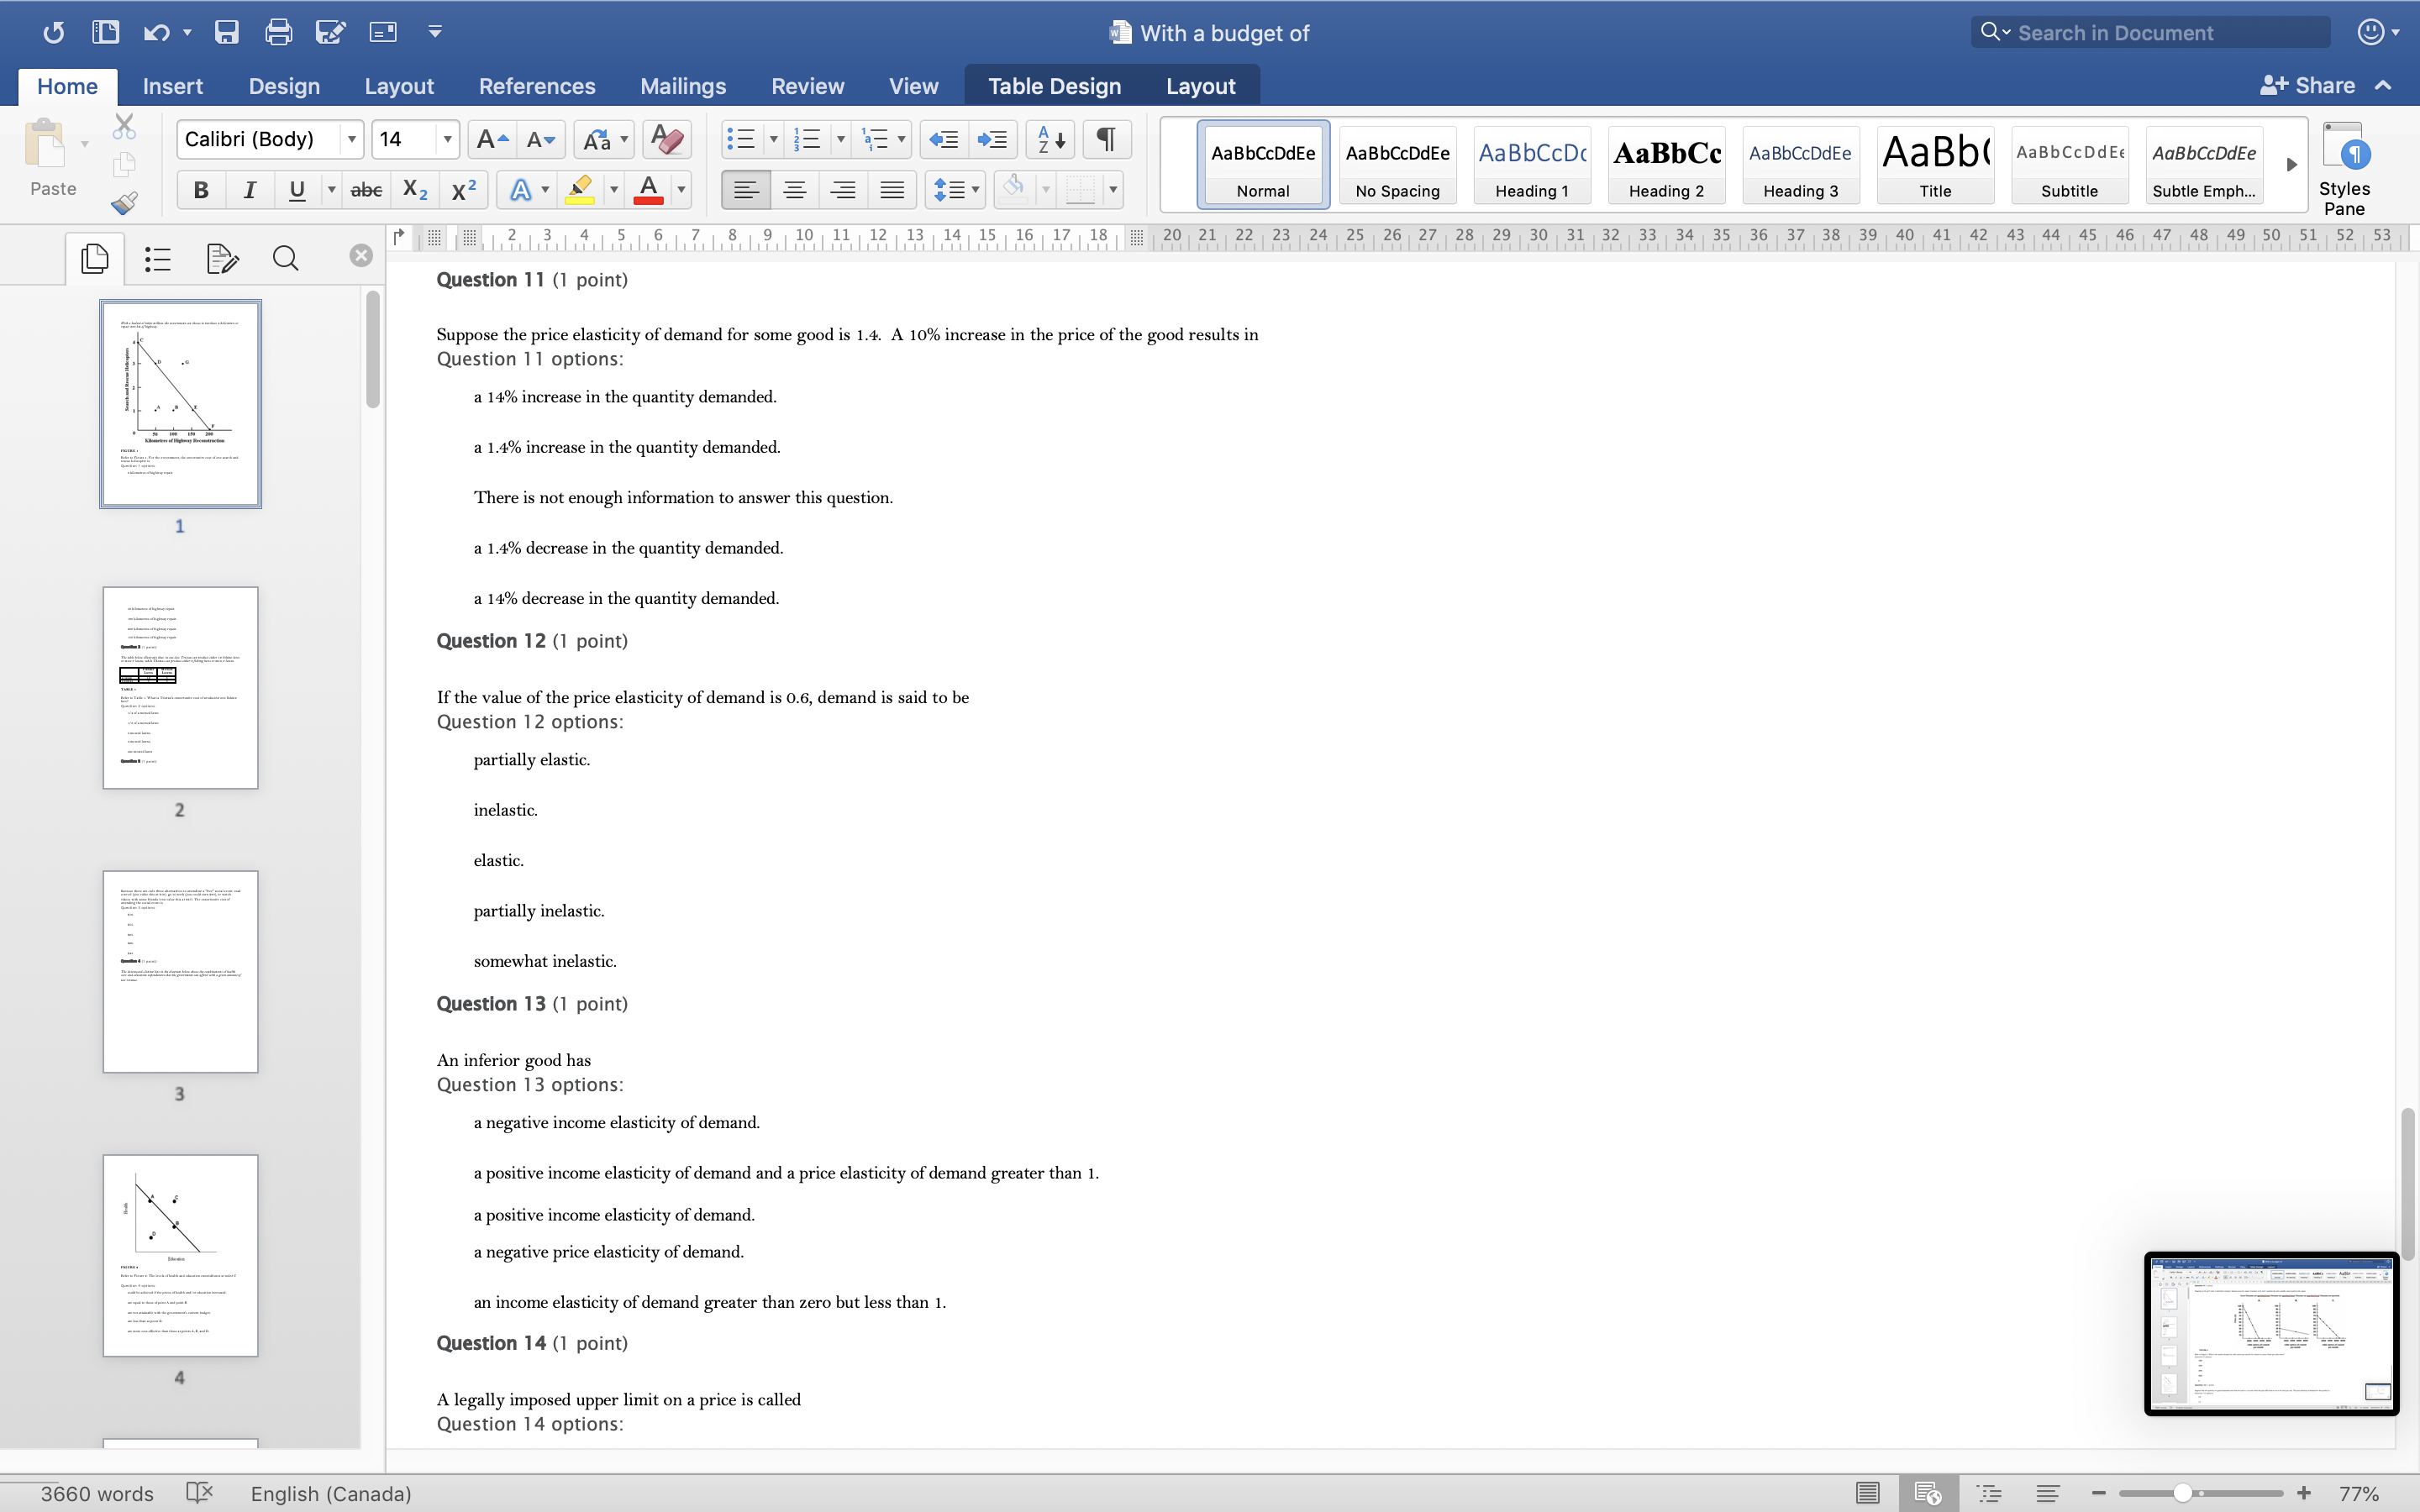Screen dimensions: 2420x1512
Task: Toggle Italic formatting
Action: coord(249,189)
